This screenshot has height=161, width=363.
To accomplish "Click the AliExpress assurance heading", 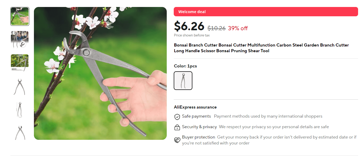I will 195,107.
